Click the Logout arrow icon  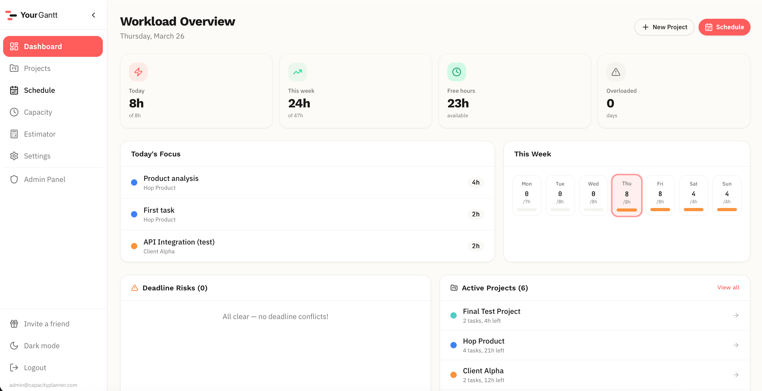tap(14, 367)
